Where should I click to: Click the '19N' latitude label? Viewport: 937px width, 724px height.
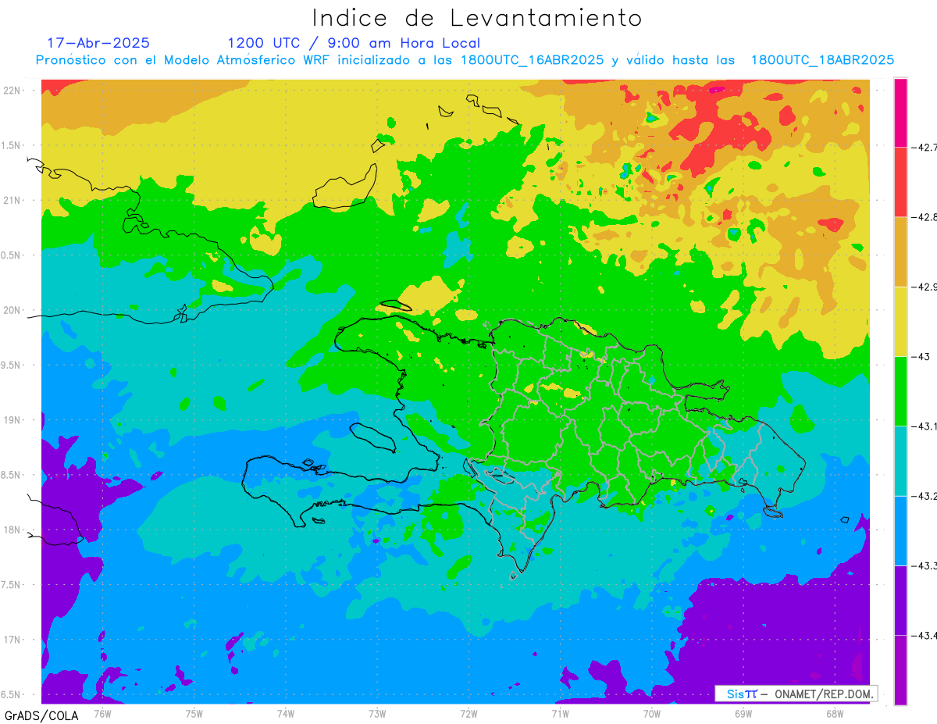[x=11, y=420]
